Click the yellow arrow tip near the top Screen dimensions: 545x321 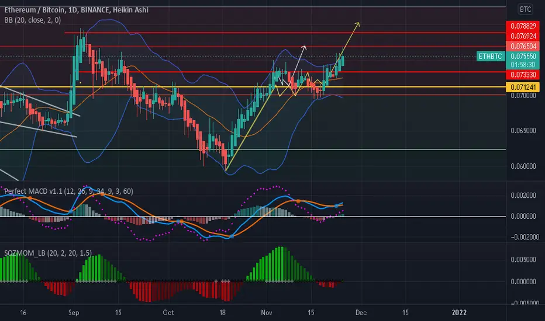358,23
